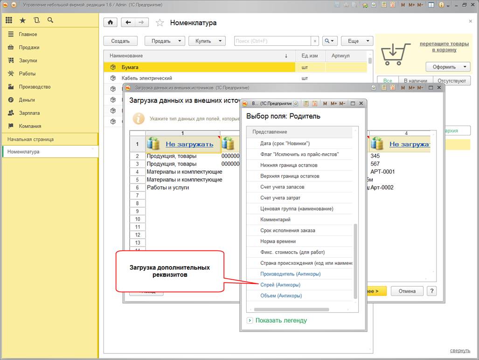The height and width of the screenshot is (360, 479).
Task: Expand Показать легенду
Action: click(x=277, y=320)
